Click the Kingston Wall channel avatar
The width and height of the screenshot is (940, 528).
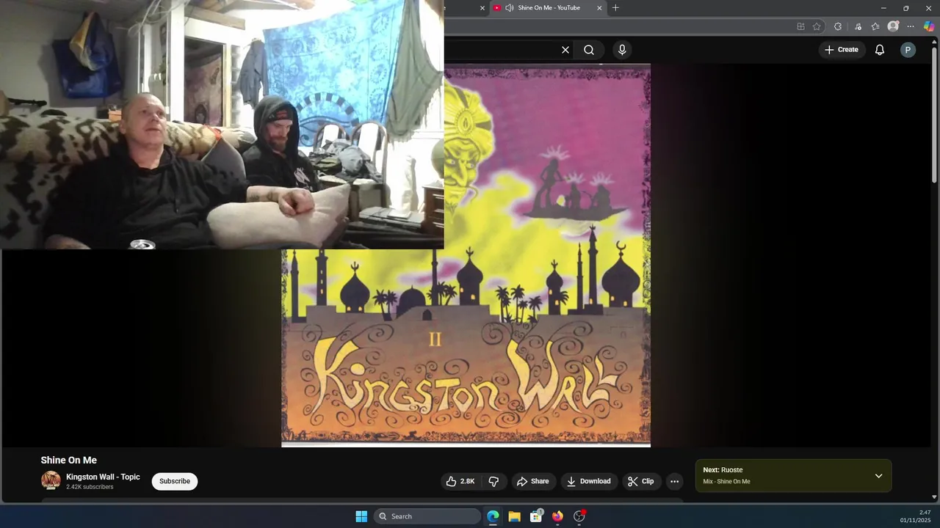[x=51, y=481]
